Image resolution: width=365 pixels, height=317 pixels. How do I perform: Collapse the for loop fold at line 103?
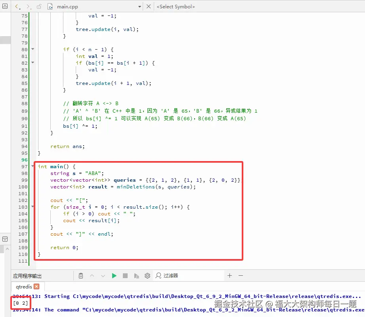pos(32,207)
